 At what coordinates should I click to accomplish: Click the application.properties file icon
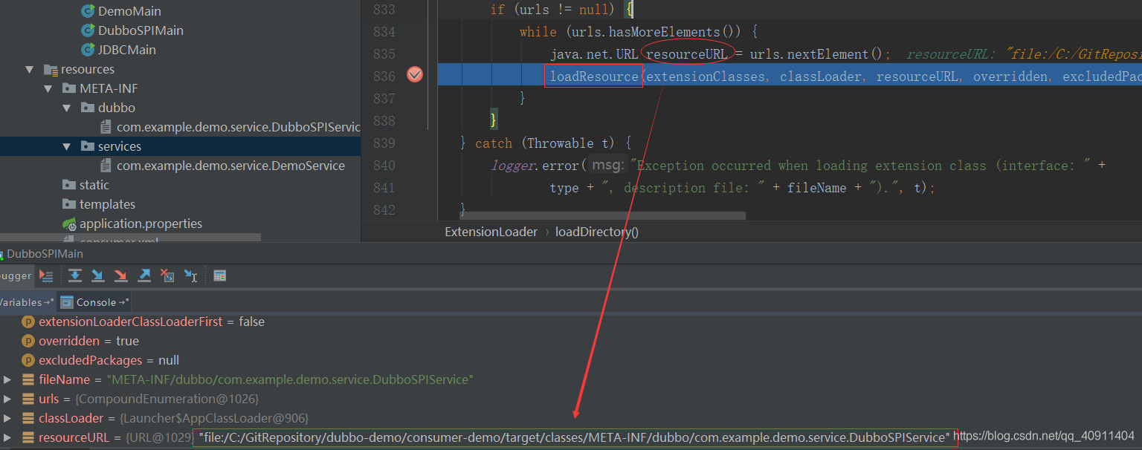tap(69, 224)
